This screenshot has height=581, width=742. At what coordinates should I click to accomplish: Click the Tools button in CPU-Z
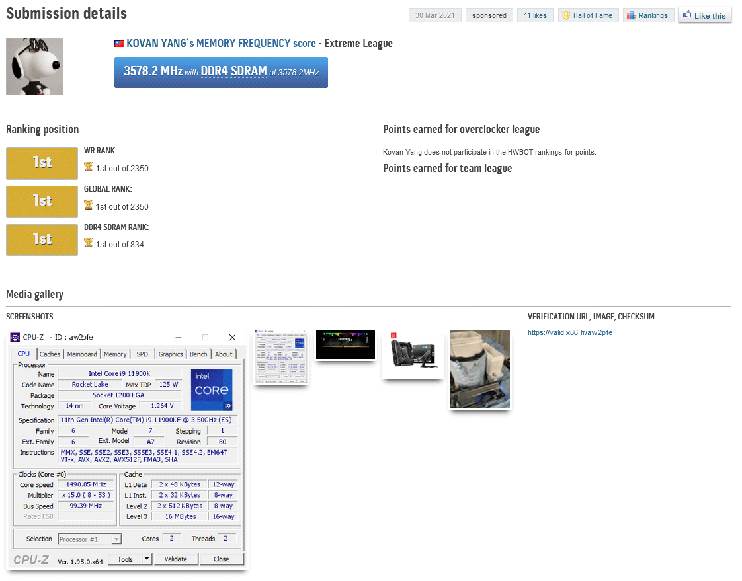pyautogui.click(x=125, y=559)
